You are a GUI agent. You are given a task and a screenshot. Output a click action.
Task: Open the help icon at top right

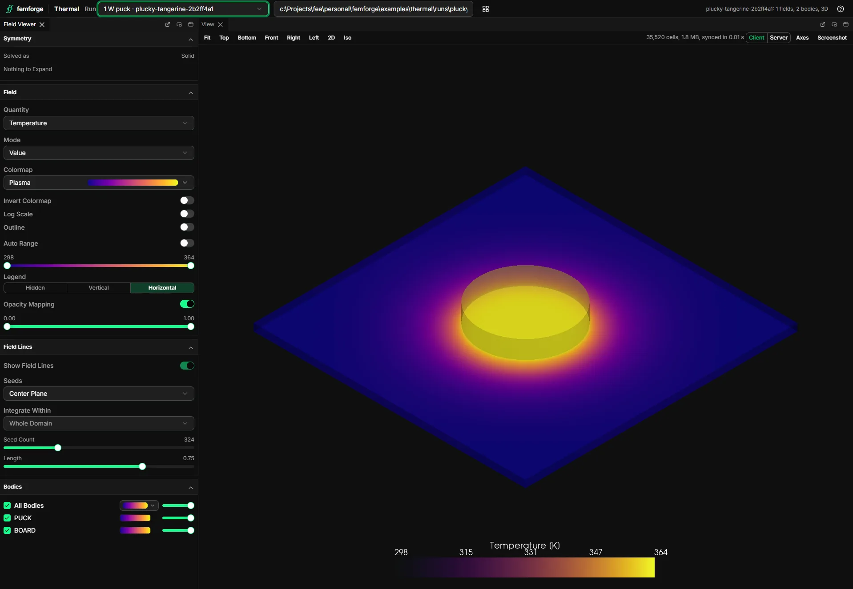coord(841,9)
